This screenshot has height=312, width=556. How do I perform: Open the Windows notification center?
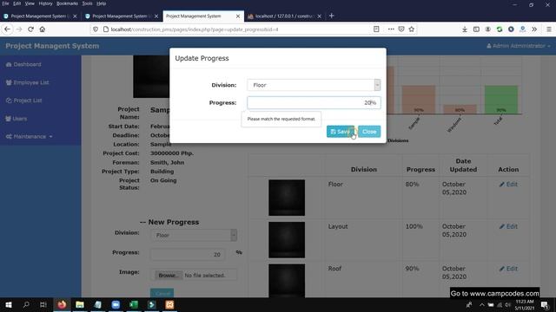point(545,304)
